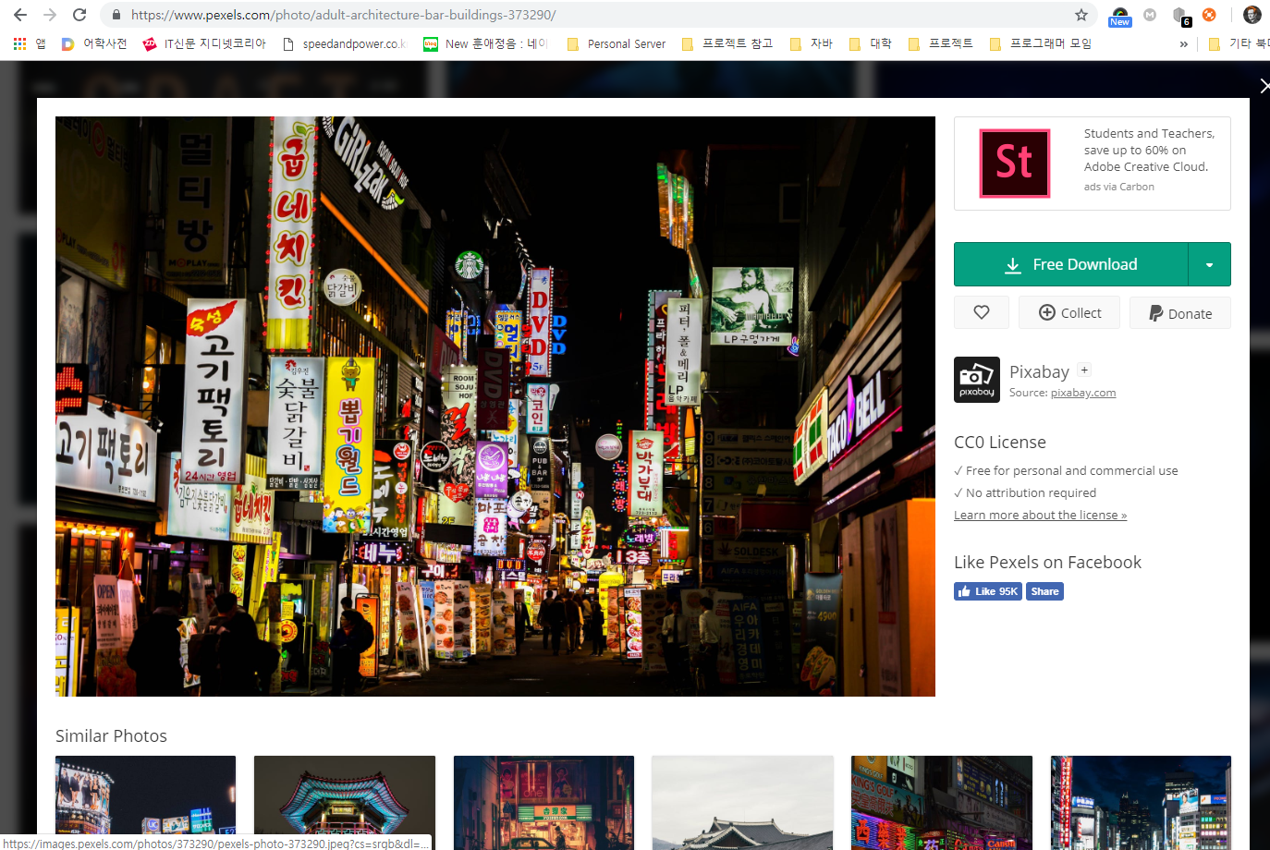Open the 프로젝트 참고 bookmark folder
The width and height of the screenshot is (1270, 850).
tap(727, 43)
